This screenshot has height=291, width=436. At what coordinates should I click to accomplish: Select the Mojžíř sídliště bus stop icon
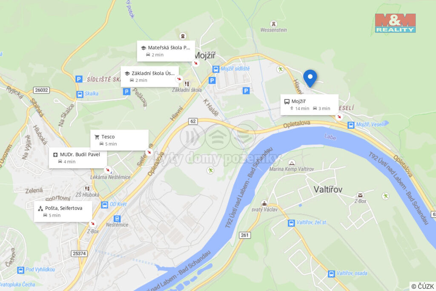click(x=216, y=69)
